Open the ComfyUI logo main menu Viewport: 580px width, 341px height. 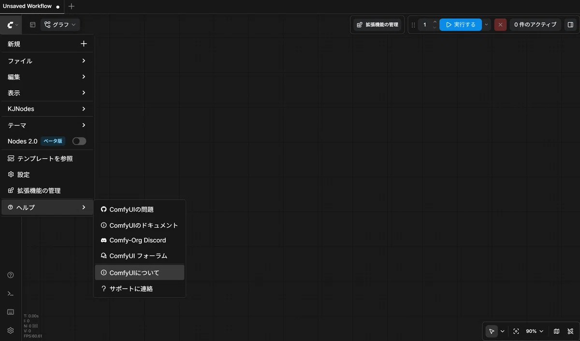pos(12,25)
